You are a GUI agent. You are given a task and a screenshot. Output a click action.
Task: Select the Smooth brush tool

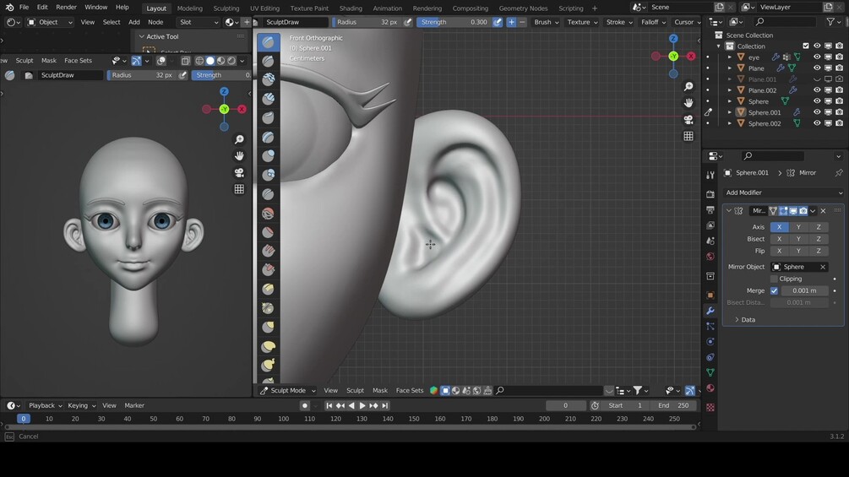(x=268, y=213)
